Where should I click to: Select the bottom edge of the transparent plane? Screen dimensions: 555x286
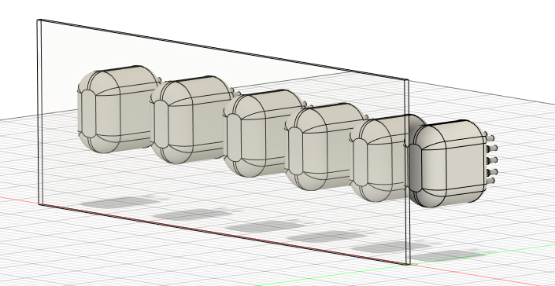(224, 233)
